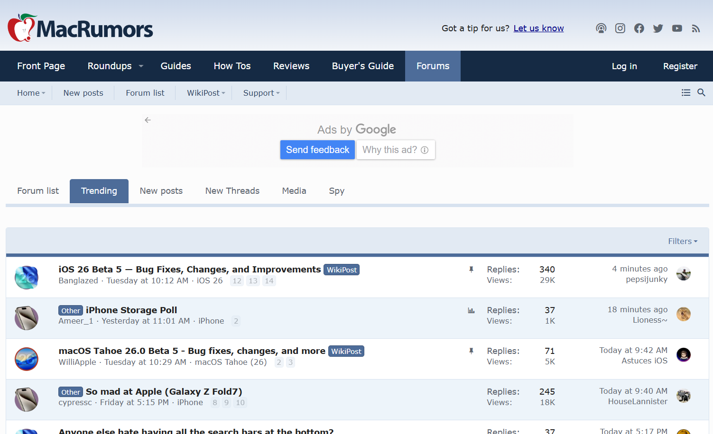Open Banglazed's avatar on iOS 26 thread
Viewport: 713px width, 434px height.
[27, 277]
